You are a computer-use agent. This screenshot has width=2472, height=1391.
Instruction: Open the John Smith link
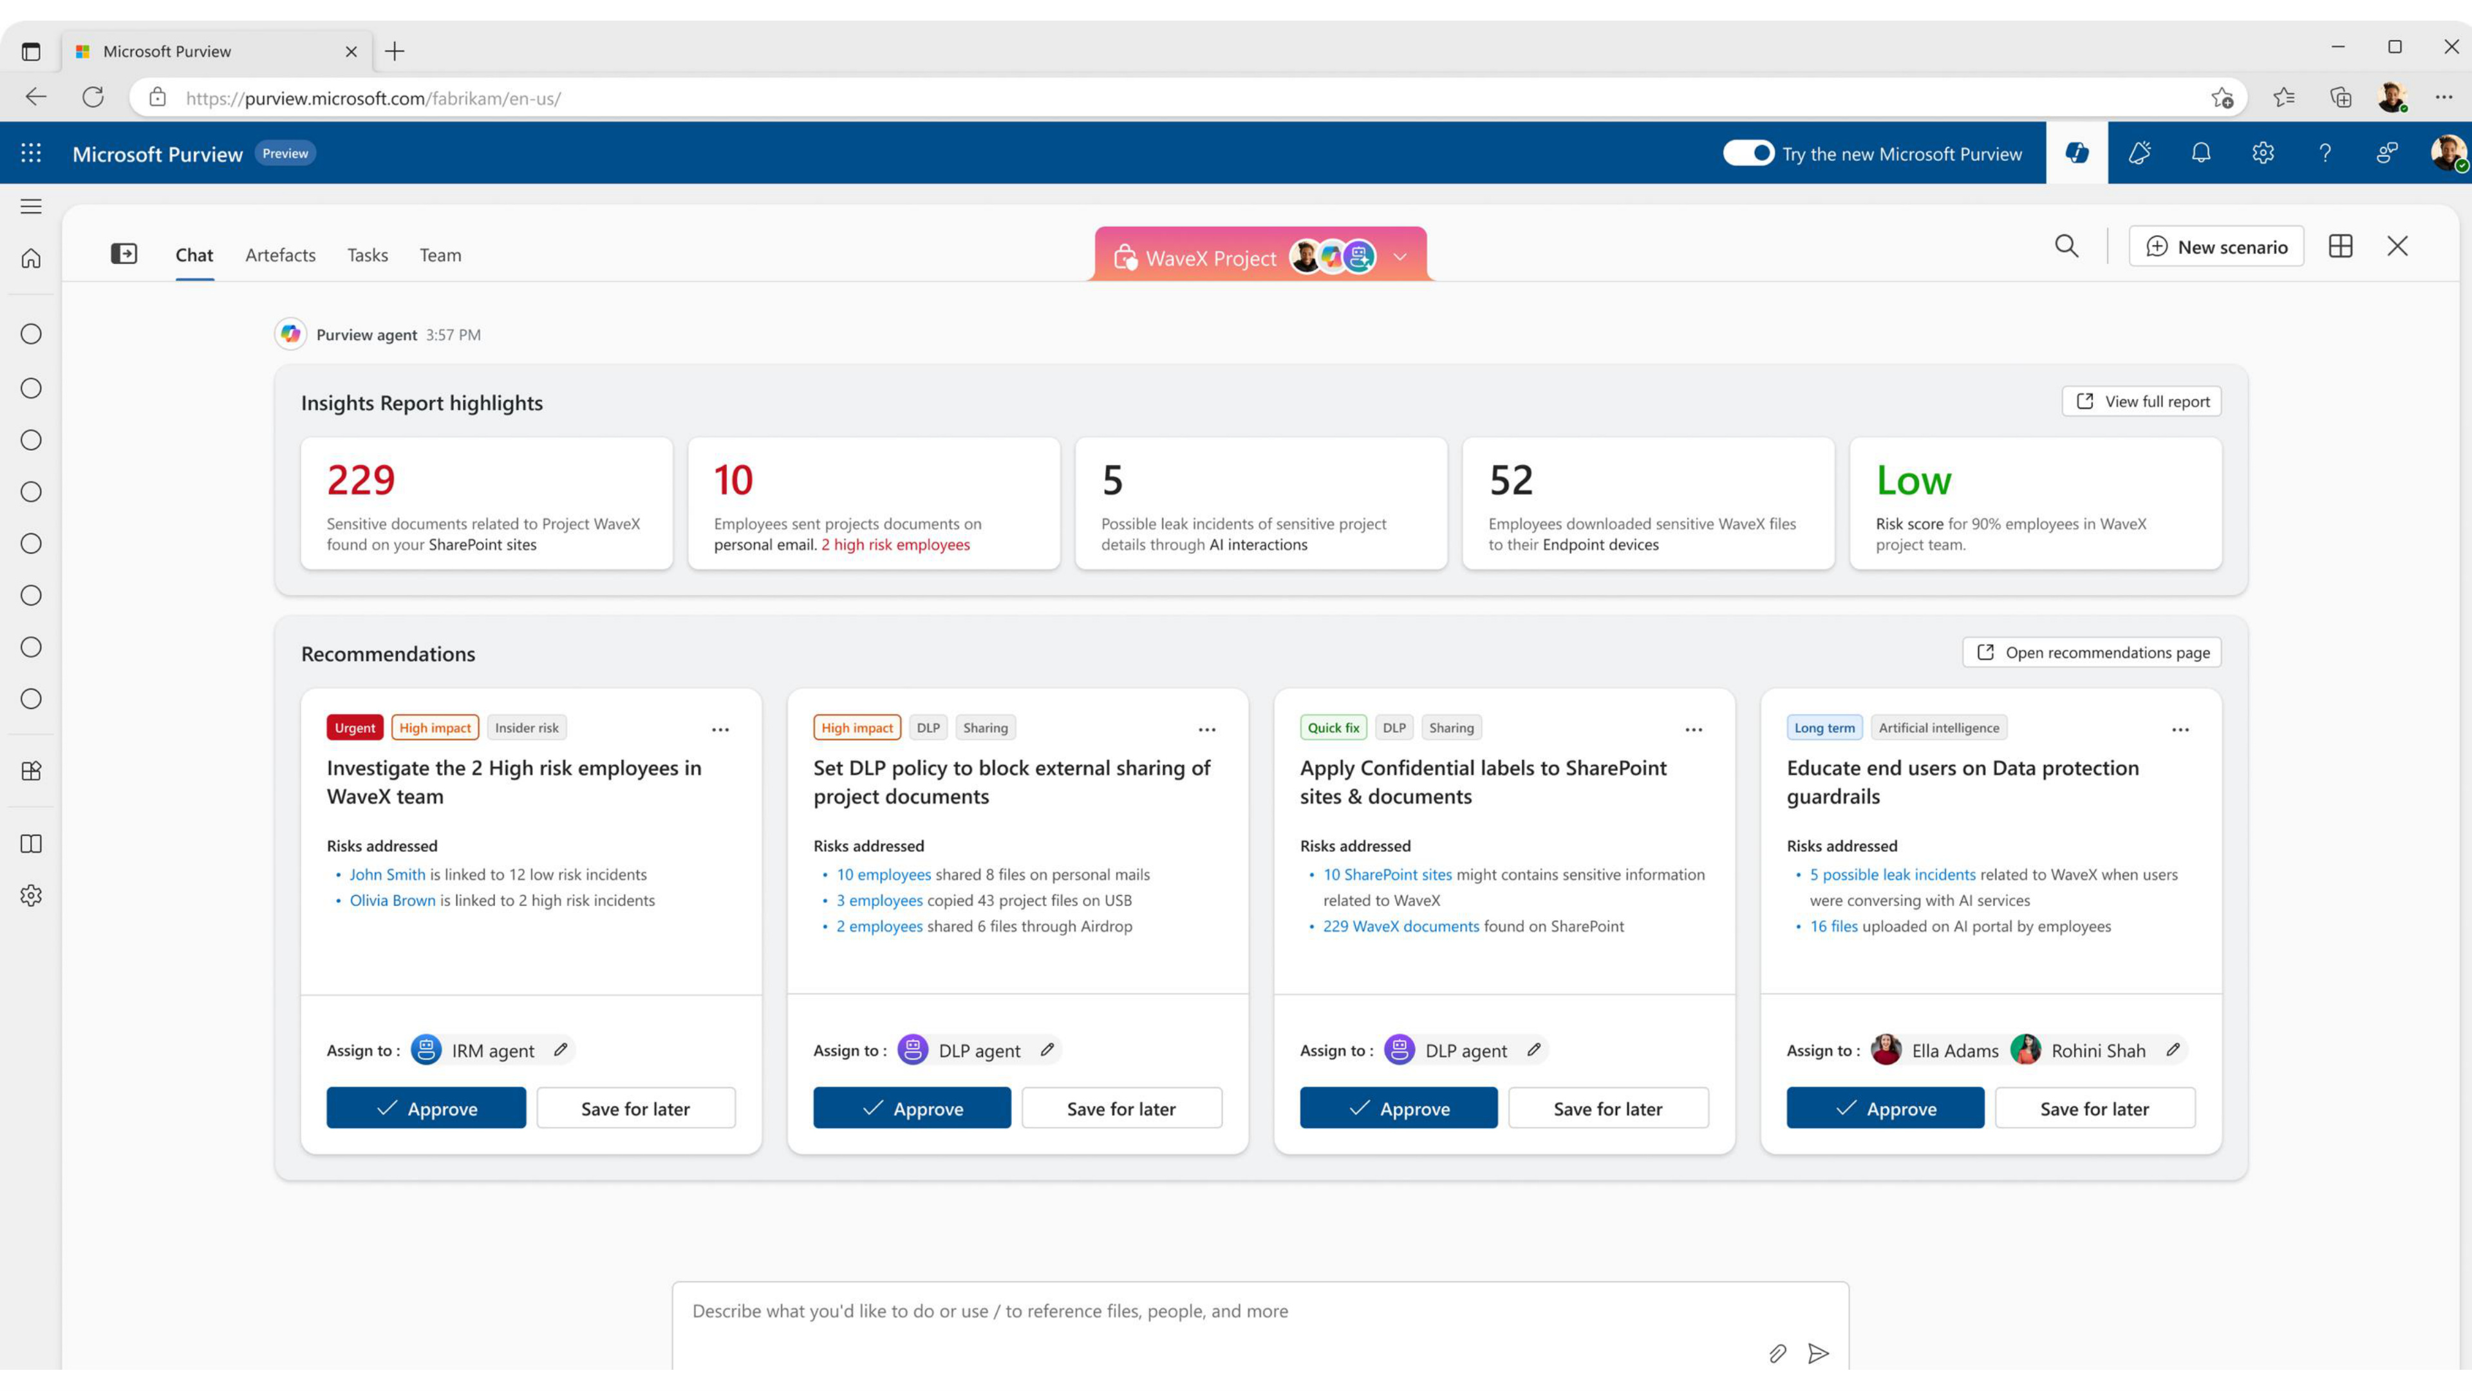(387, 875)
